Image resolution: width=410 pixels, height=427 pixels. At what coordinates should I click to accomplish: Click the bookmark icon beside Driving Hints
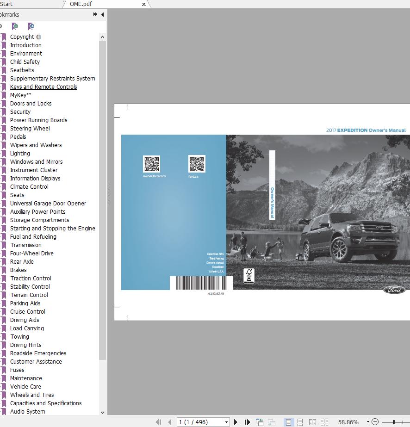4,345
